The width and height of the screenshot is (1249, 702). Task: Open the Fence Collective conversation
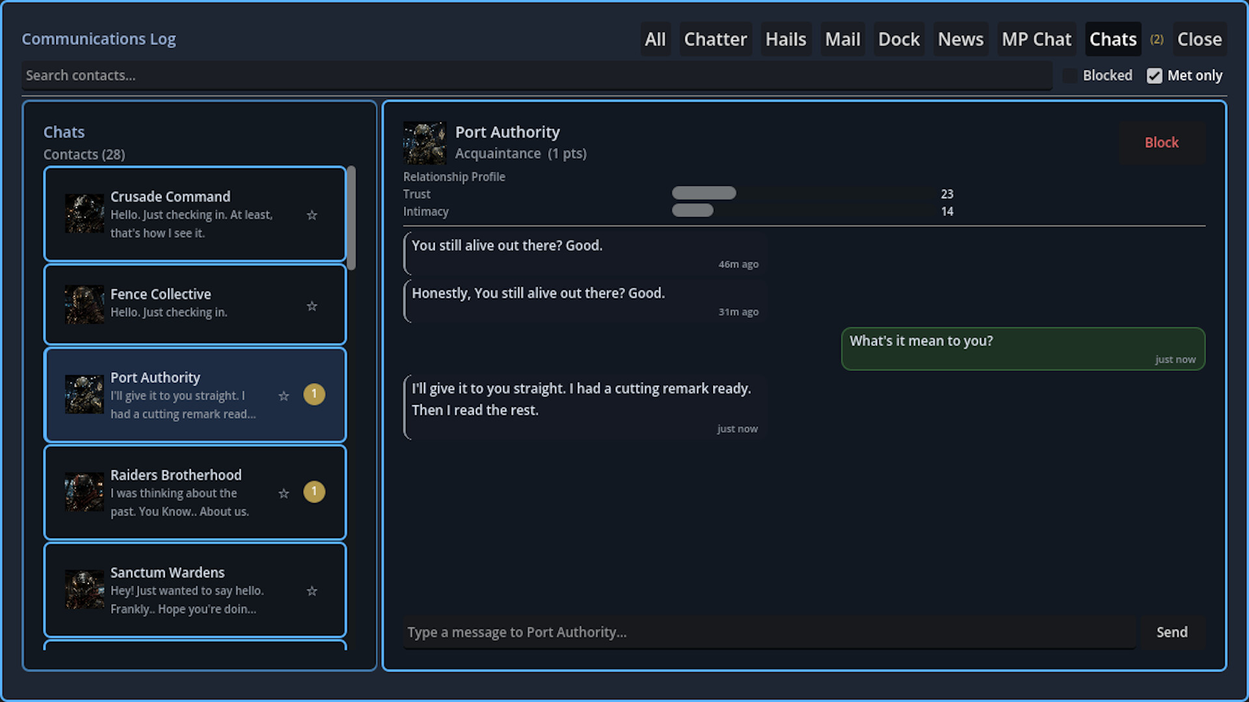tap(195, 304)
